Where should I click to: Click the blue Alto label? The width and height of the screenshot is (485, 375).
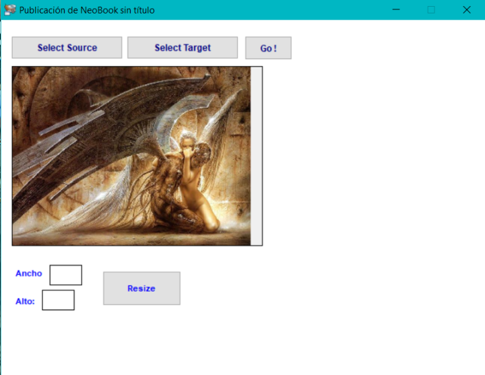[x=26, y=301]
